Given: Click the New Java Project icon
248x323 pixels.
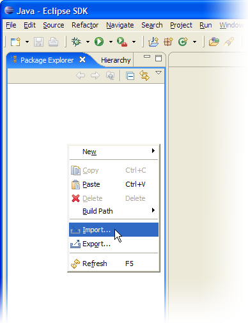Looking at the screenshot, I should (153, 42).
